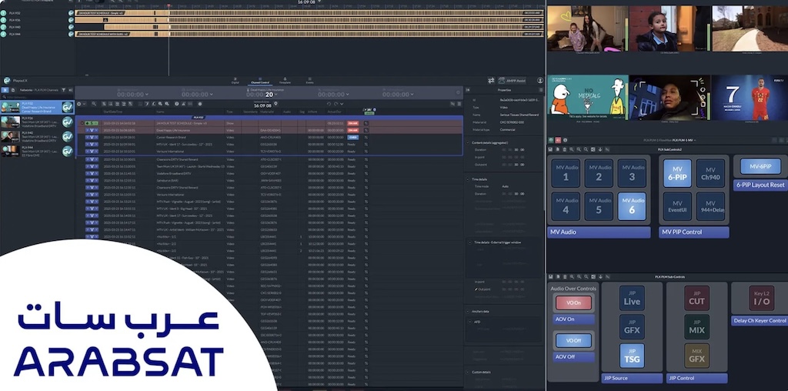
Task: Click the help question-mark toolbar icon
Action: 176,104
